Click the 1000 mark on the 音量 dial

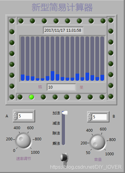[x=109, y=154]
